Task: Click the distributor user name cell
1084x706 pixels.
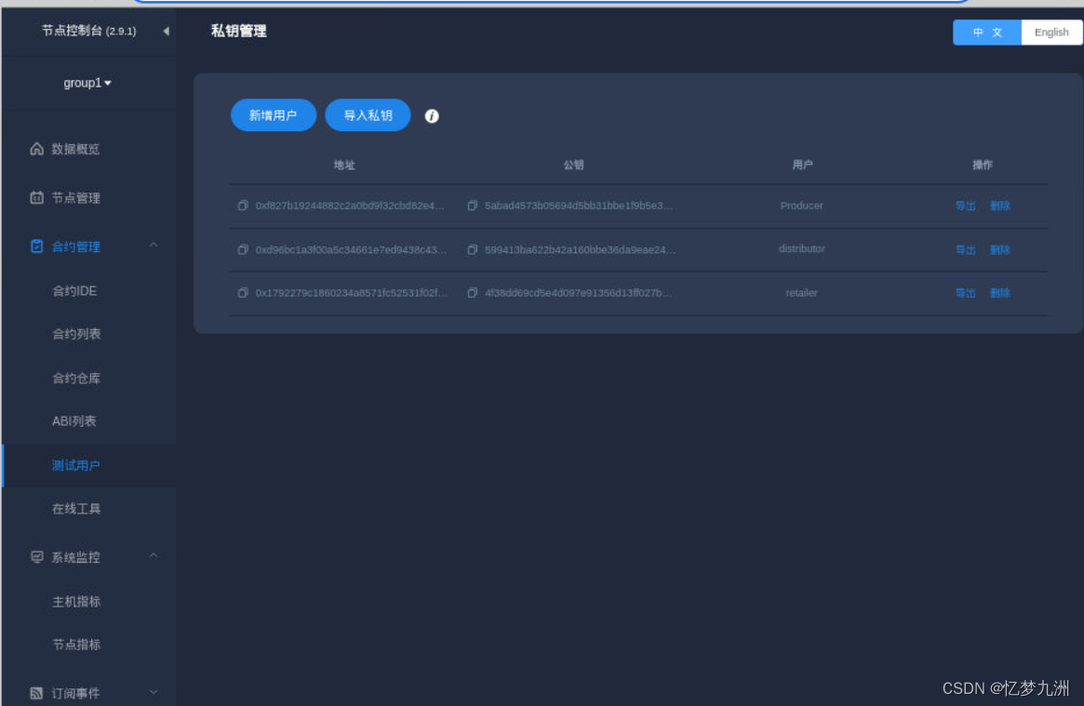Action: (801, 248)
